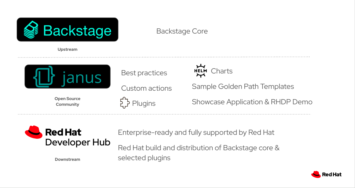Select Sample Golden Path Templates text
Screen dimensions: 355x188
tap(243, 86)
